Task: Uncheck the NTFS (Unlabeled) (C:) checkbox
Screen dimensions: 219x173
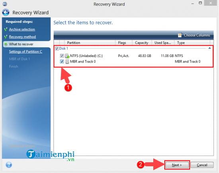Action: (x=62, y=56)
